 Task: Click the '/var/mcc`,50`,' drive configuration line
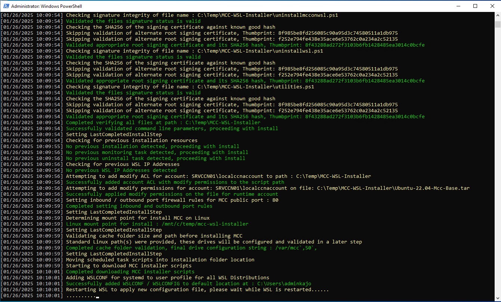click(x=159, y=248)
